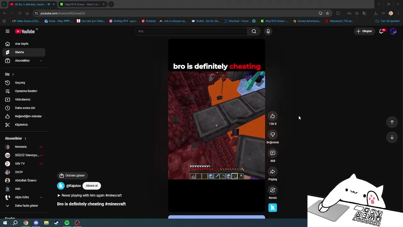This screenshot has width=403, height=227.
Task: Open Videolarınız
Action: coord(24,99)
